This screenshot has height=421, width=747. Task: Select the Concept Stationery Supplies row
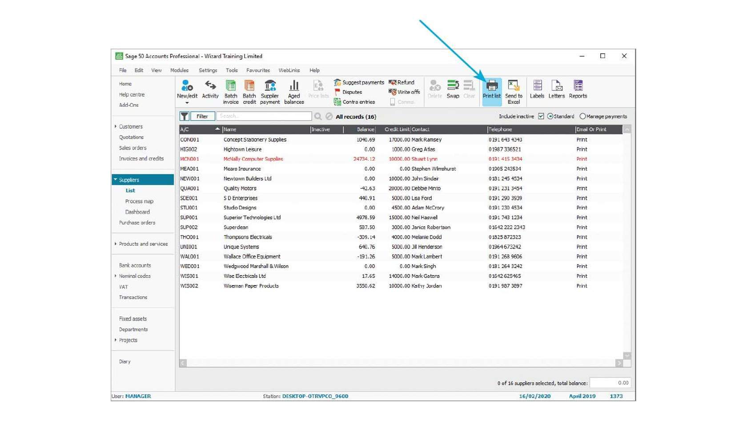401,139
